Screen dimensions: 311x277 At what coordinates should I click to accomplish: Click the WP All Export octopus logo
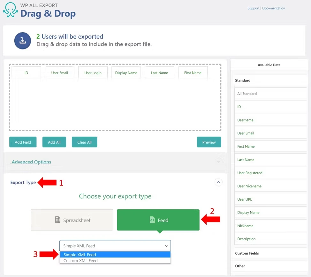pyautogui.click(x=10, y=10)
